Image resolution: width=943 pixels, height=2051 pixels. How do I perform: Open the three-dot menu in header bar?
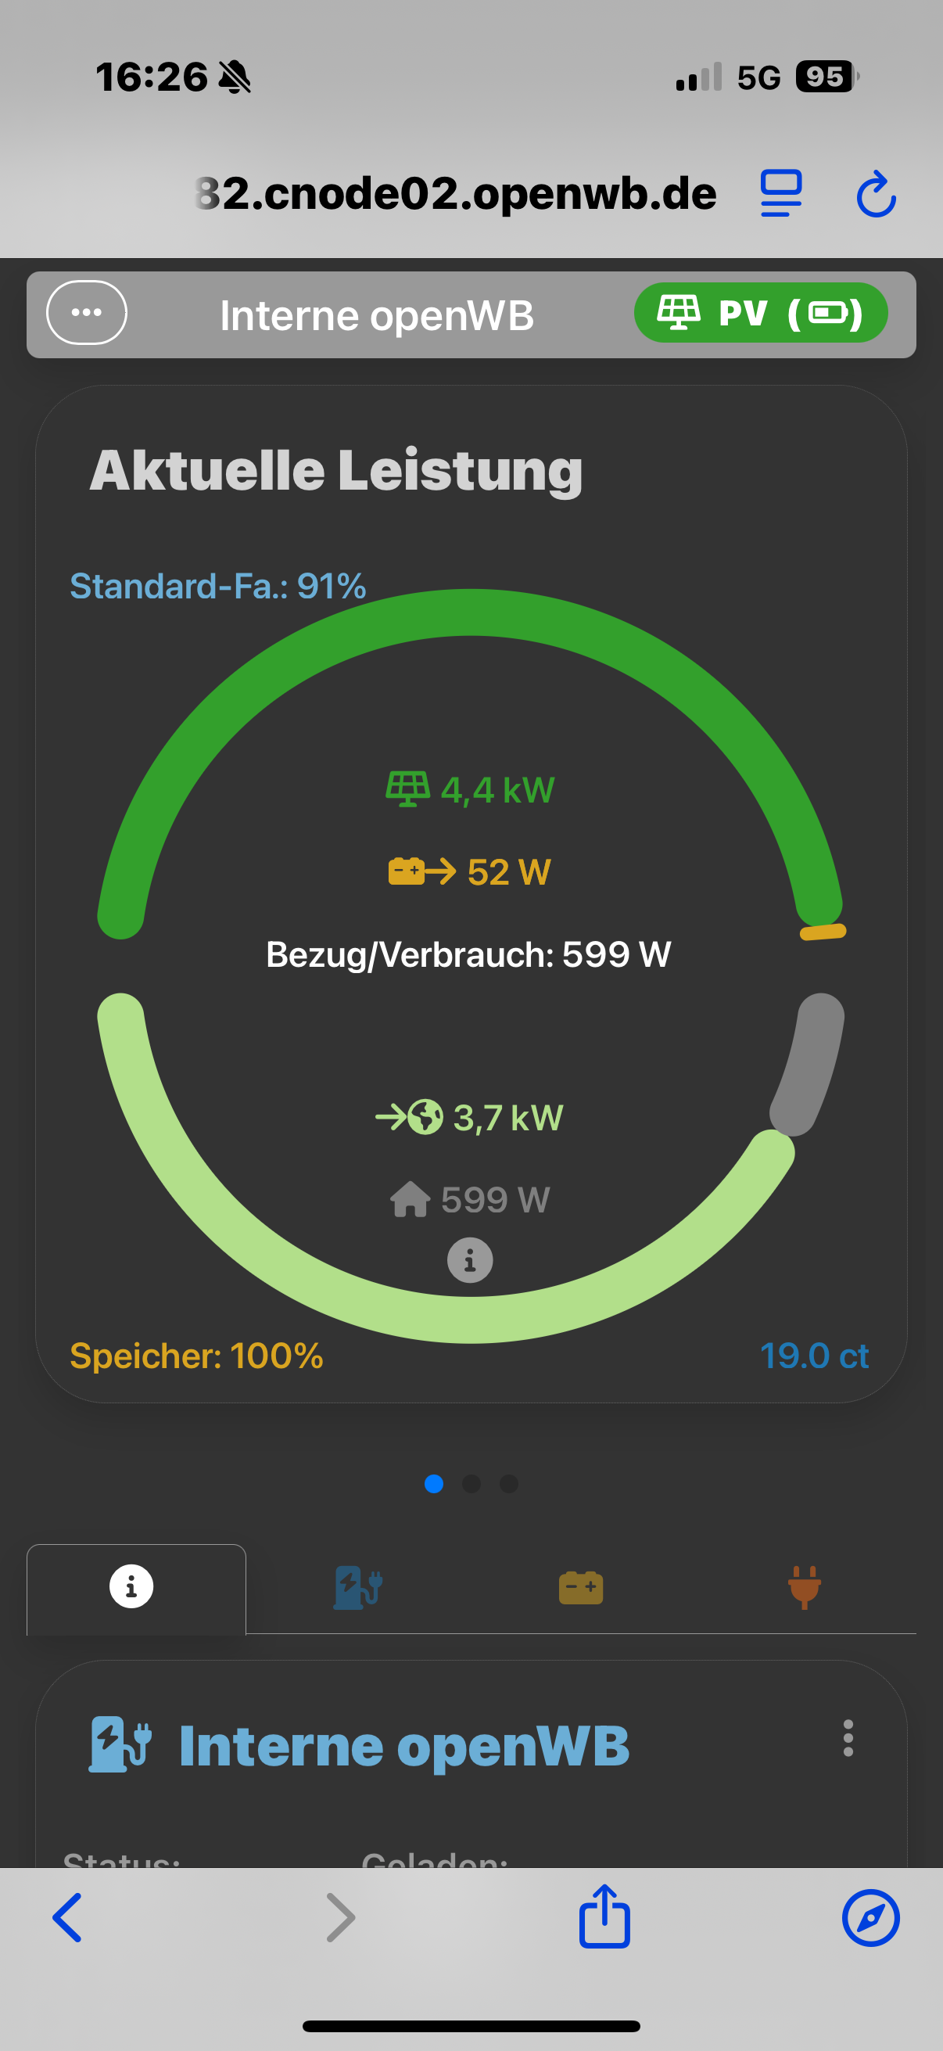[87, 313]
